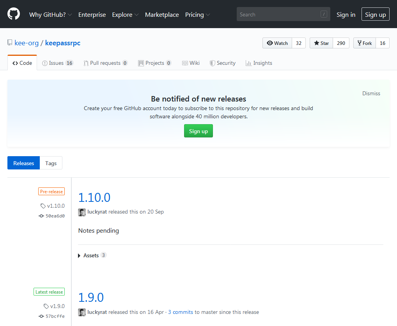Open the GitHub logo homepage
The height and width of the screenshot is (326, 397).
point(14,14)
